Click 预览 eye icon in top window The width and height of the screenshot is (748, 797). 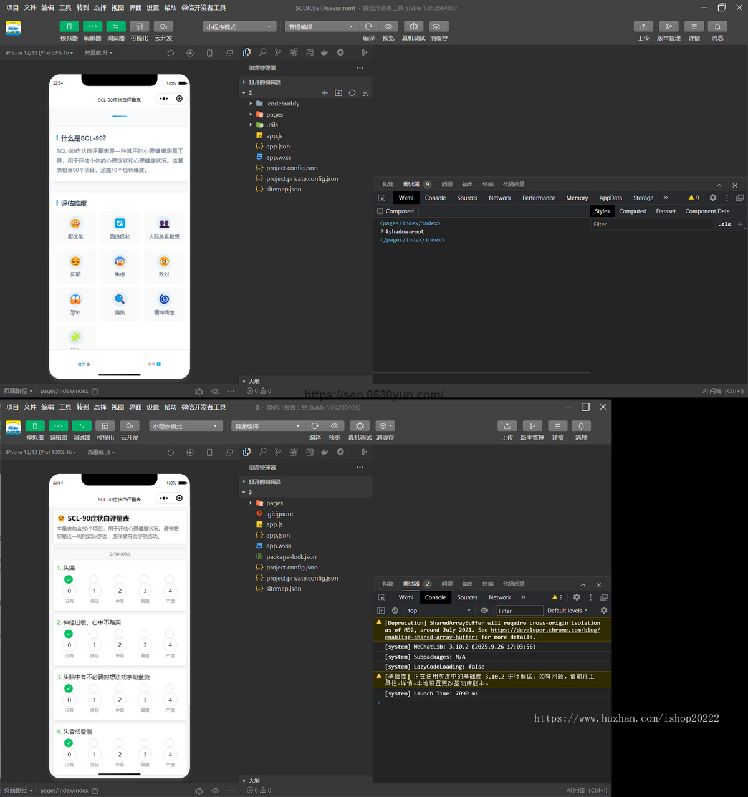point(388,27)
